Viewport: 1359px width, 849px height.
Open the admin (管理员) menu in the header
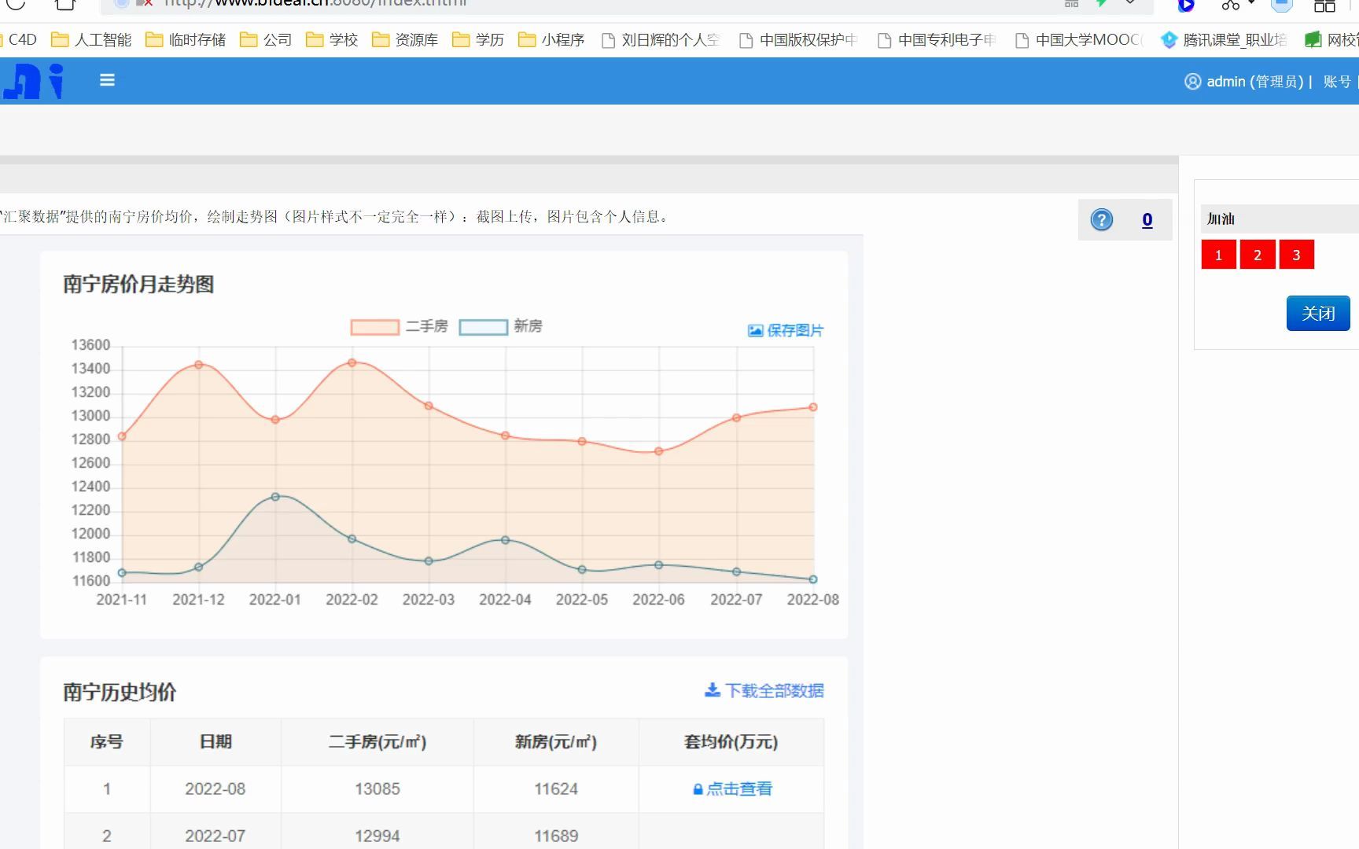[1254, 81]
